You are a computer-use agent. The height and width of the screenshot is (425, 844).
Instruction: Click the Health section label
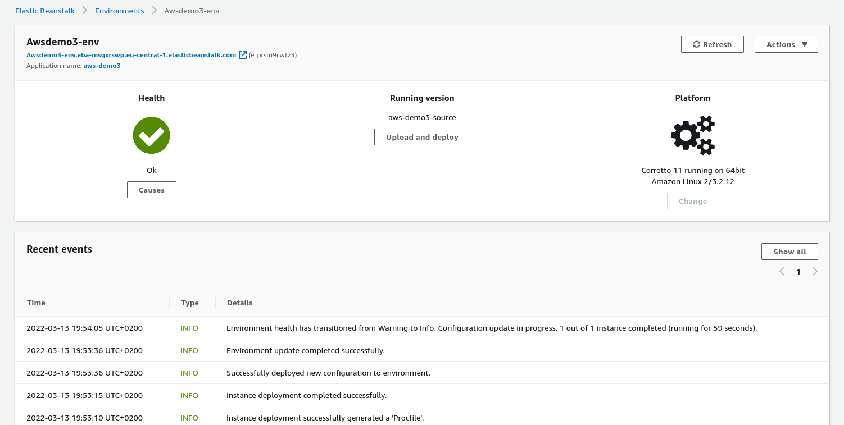152,98
